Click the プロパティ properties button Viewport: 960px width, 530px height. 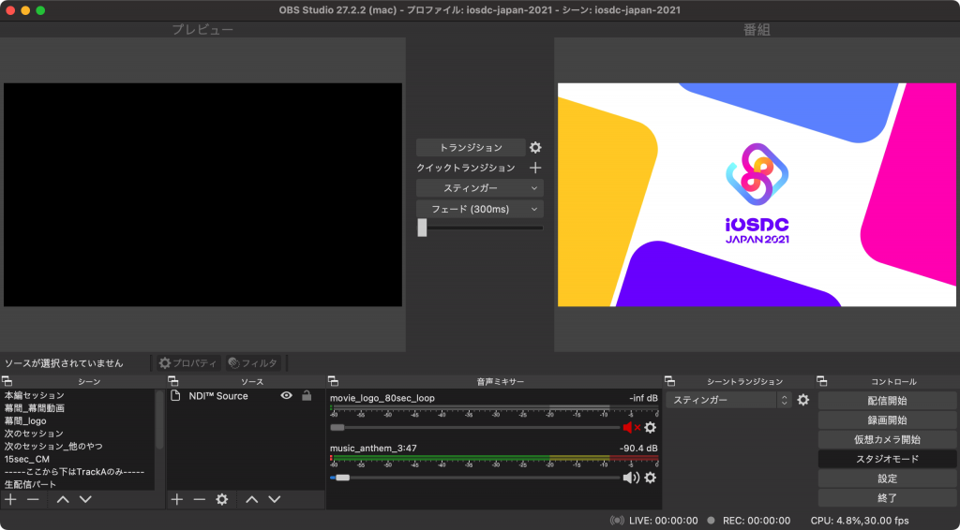tap(187, 363)
